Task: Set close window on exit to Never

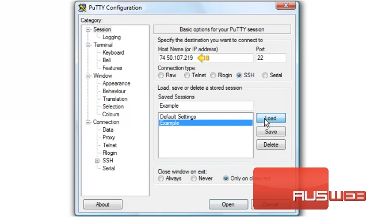Action: (194, 178)
